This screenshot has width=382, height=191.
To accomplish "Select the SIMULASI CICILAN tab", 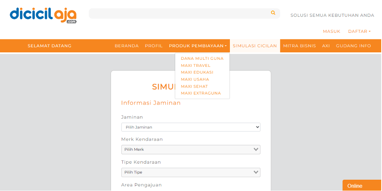I will click(x=255, y=46).
